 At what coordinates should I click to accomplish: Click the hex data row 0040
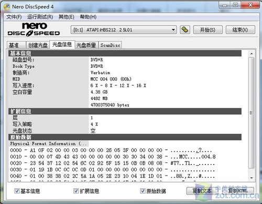click(x=112, y=176)
